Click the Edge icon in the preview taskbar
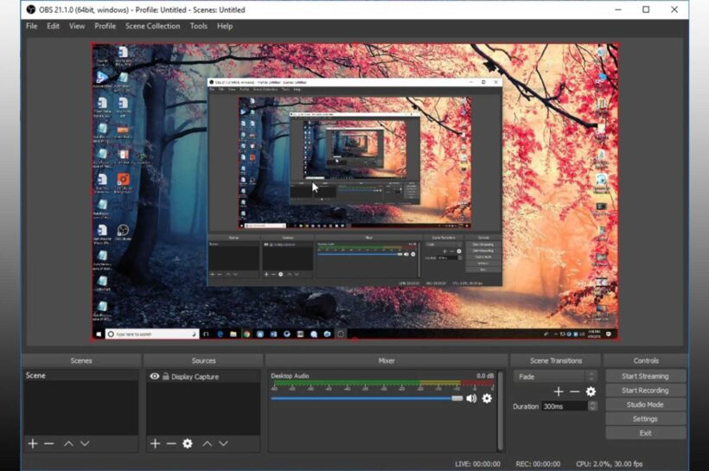Image resolution: width=709 pixels, height=471 pixels. 220,334
